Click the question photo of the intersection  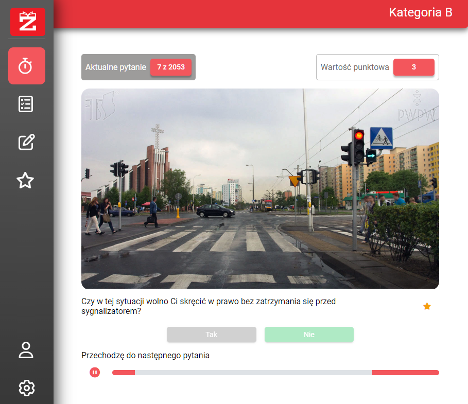pos(260,188)
